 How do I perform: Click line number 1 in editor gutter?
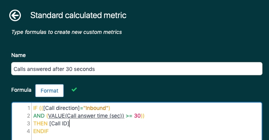coord(29,108)
